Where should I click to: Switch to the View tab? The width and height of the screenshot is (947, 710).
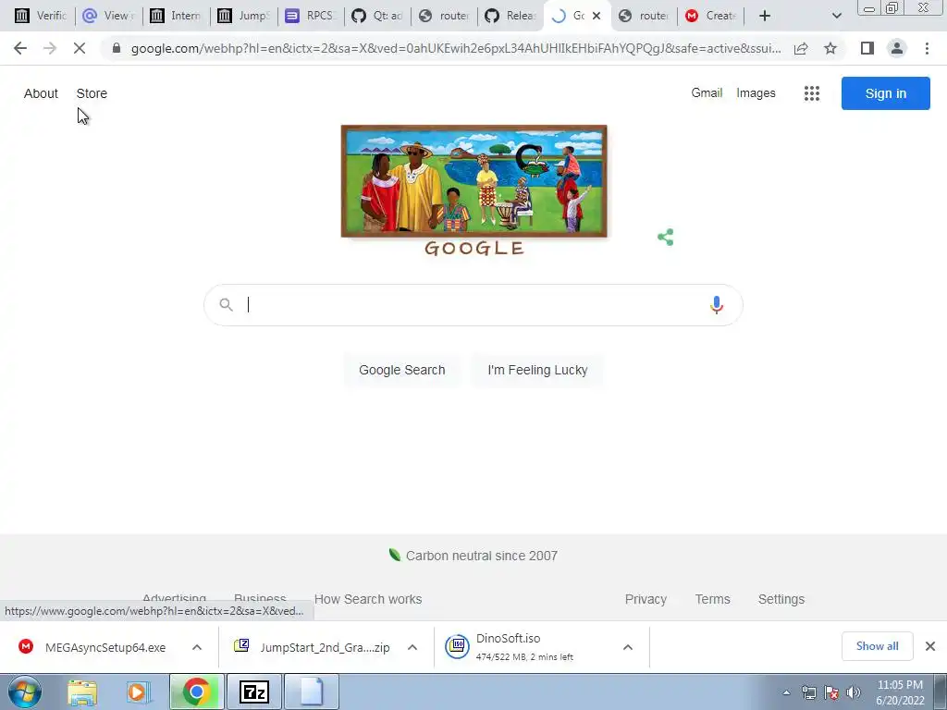pos(108,16)
